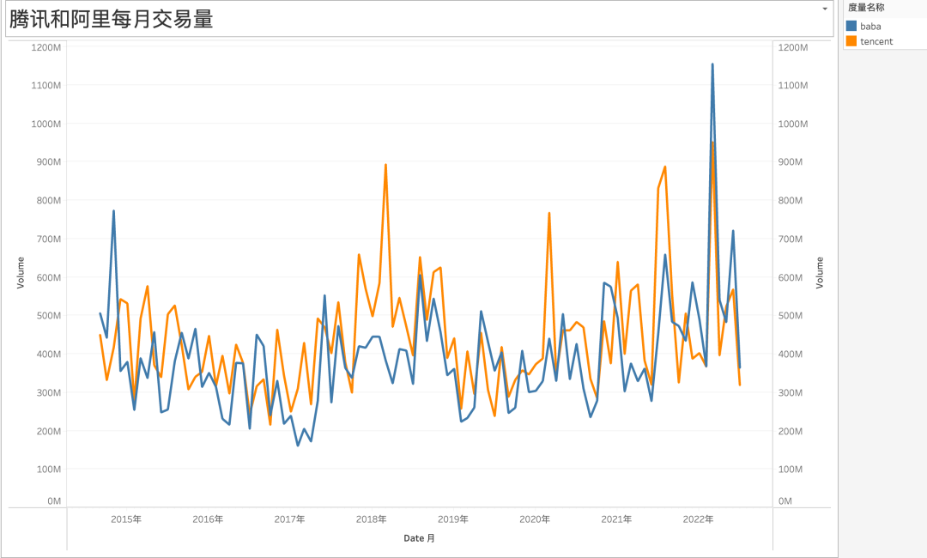
Task: Click the 2020年 x-axis label
Action: pyautogui.click(x=534, y=519)
